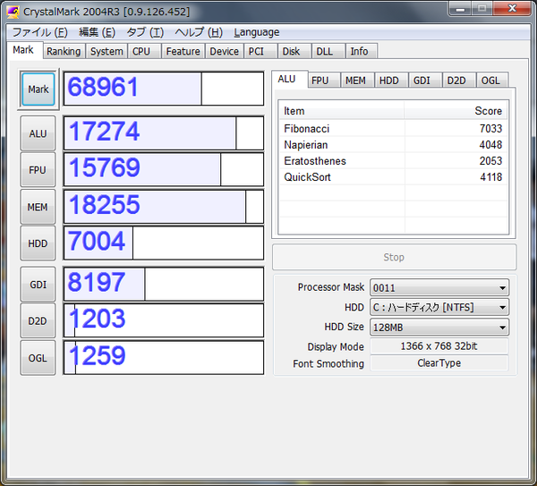Click the Font Smoothing ClearType field

(x=439, y=363)
